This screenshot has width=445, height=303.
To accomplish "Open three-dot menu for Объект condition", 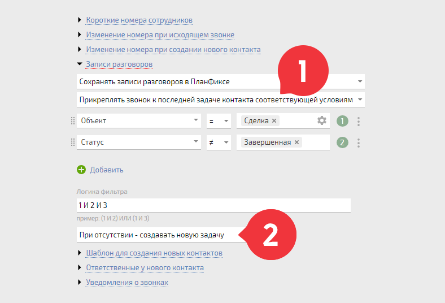I will 359,122.
